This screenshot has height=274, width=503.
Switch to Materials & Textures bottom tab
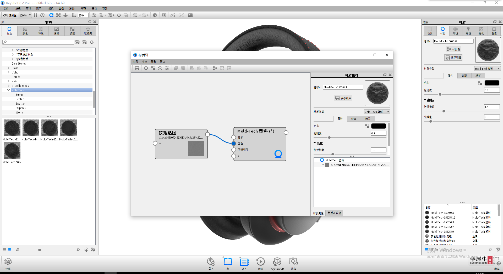point(334,213)
